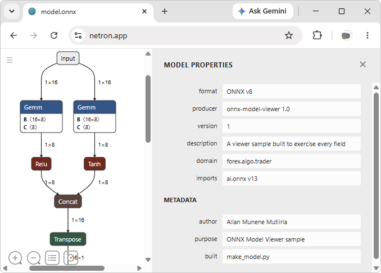This screenshot has width=381, height=273.
Task: Click the netron.app address bar
Action: (x=185, y=36)
